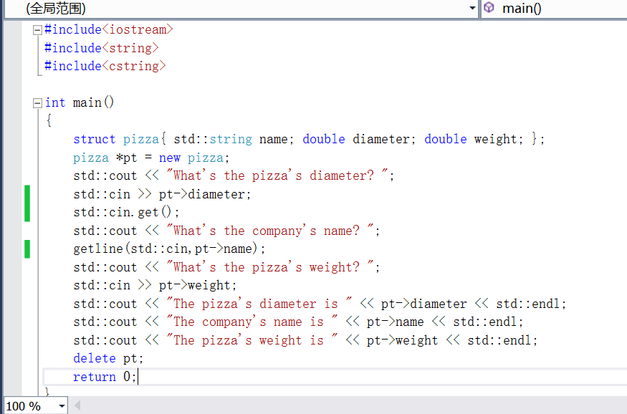Click the 'std::cin.get();' line
This screenshot has width=627, height=414.
click(x=126, y=213)
